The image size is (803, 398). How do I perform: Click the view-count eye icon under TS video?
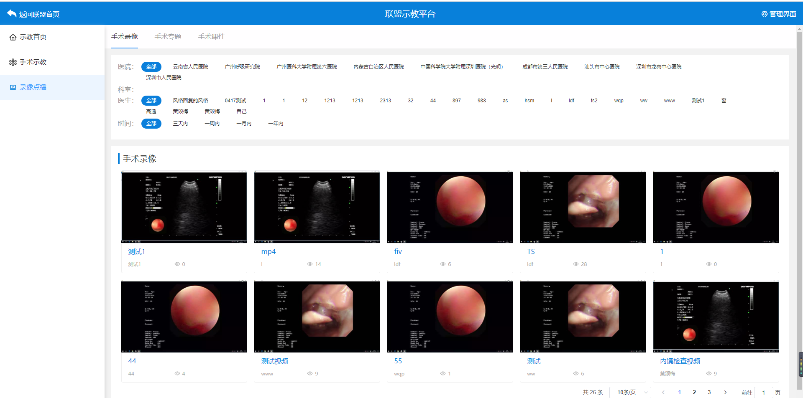click(575, 264)
